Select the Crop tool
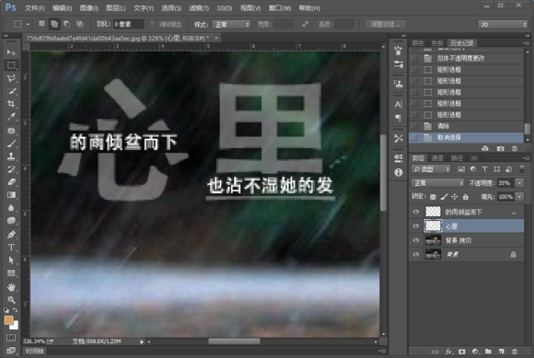 (11, 104)
